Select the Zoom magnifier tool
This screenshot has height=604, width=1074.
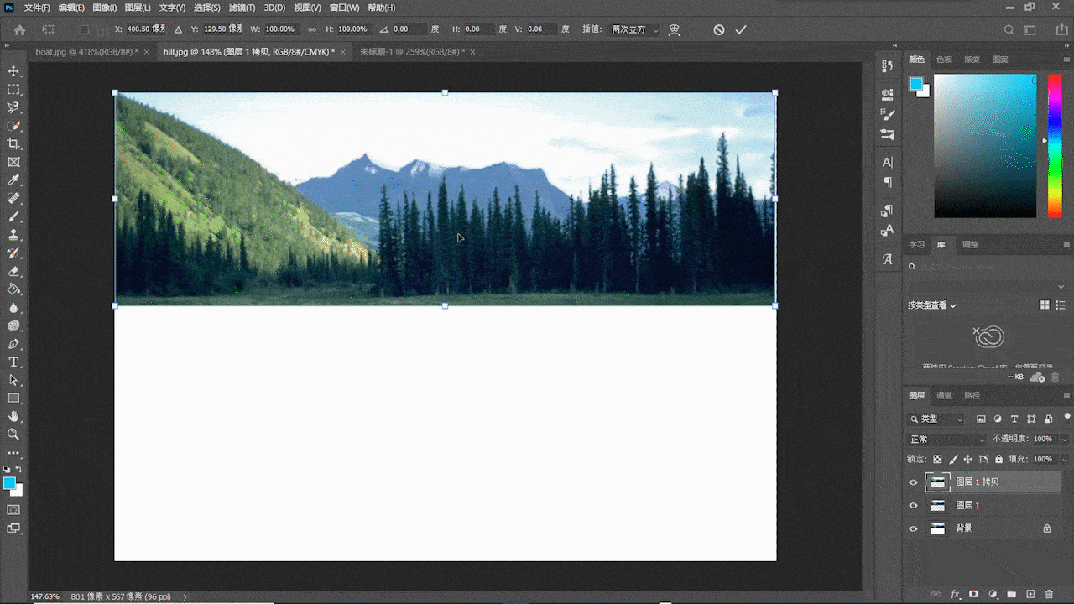[13, 435]
